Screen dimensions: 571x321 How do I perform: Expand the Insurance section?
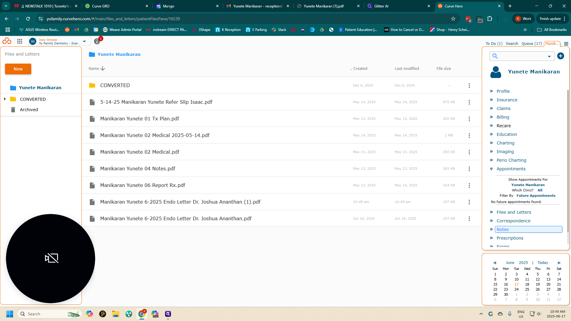pos(492,100)
